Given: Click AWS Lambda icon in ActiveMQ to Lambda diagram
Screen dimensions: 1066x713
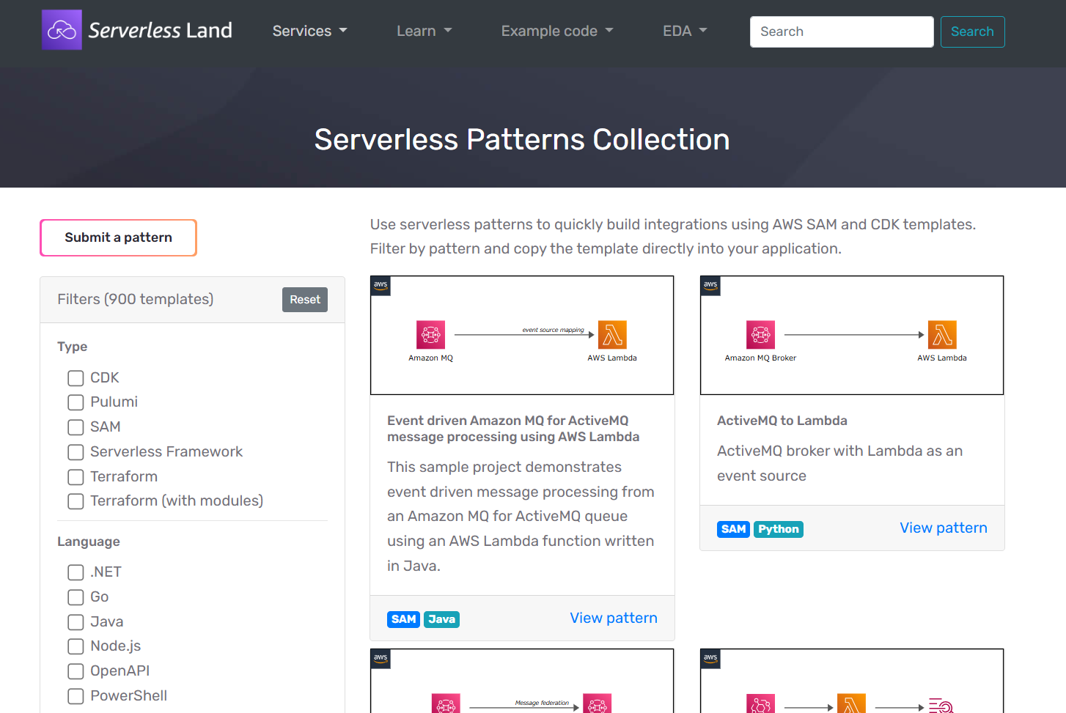Looking at the screenshot, I should (x=942, y=335).
